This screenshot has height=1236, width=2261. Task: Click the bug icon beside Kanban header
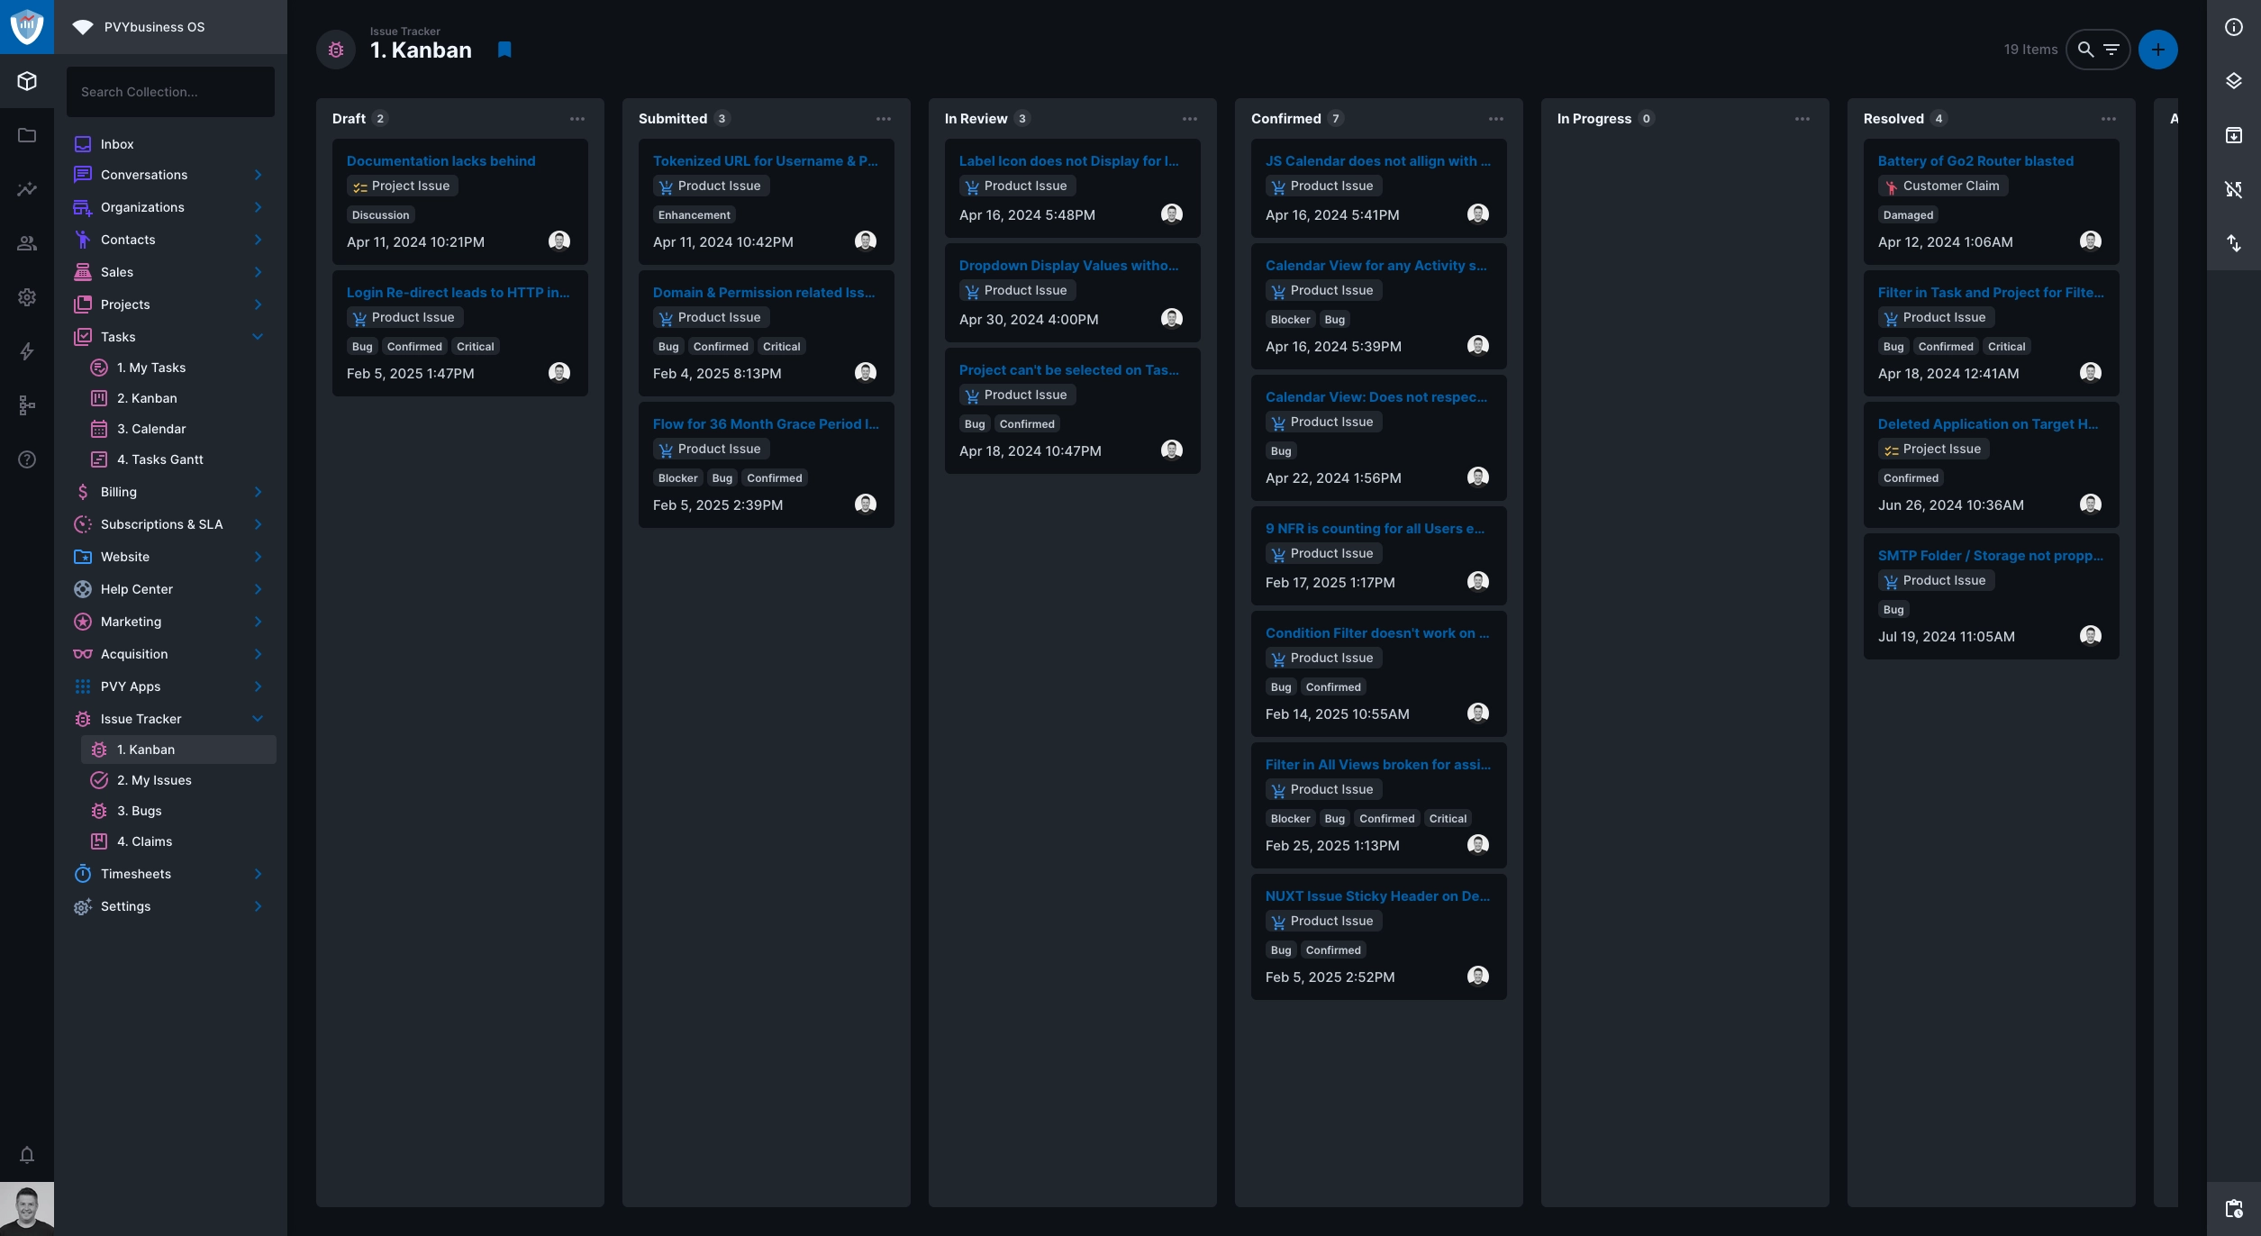336,50
